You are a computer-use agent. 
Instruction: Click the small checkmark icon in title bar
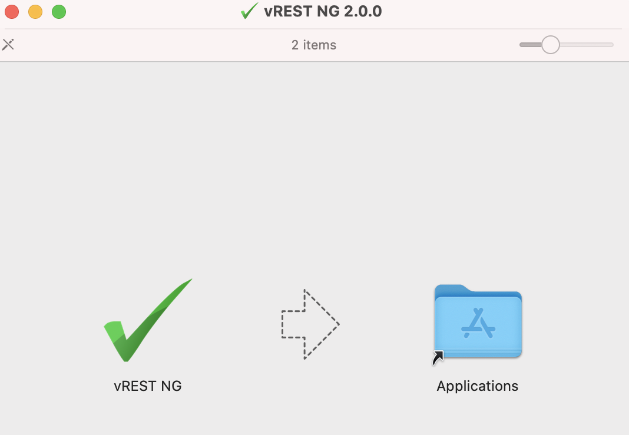249,11
